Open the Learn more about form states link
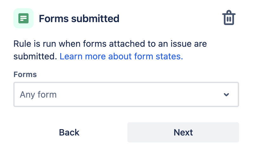The width and height of the screenshot is (253, 156). coord(121,57)
